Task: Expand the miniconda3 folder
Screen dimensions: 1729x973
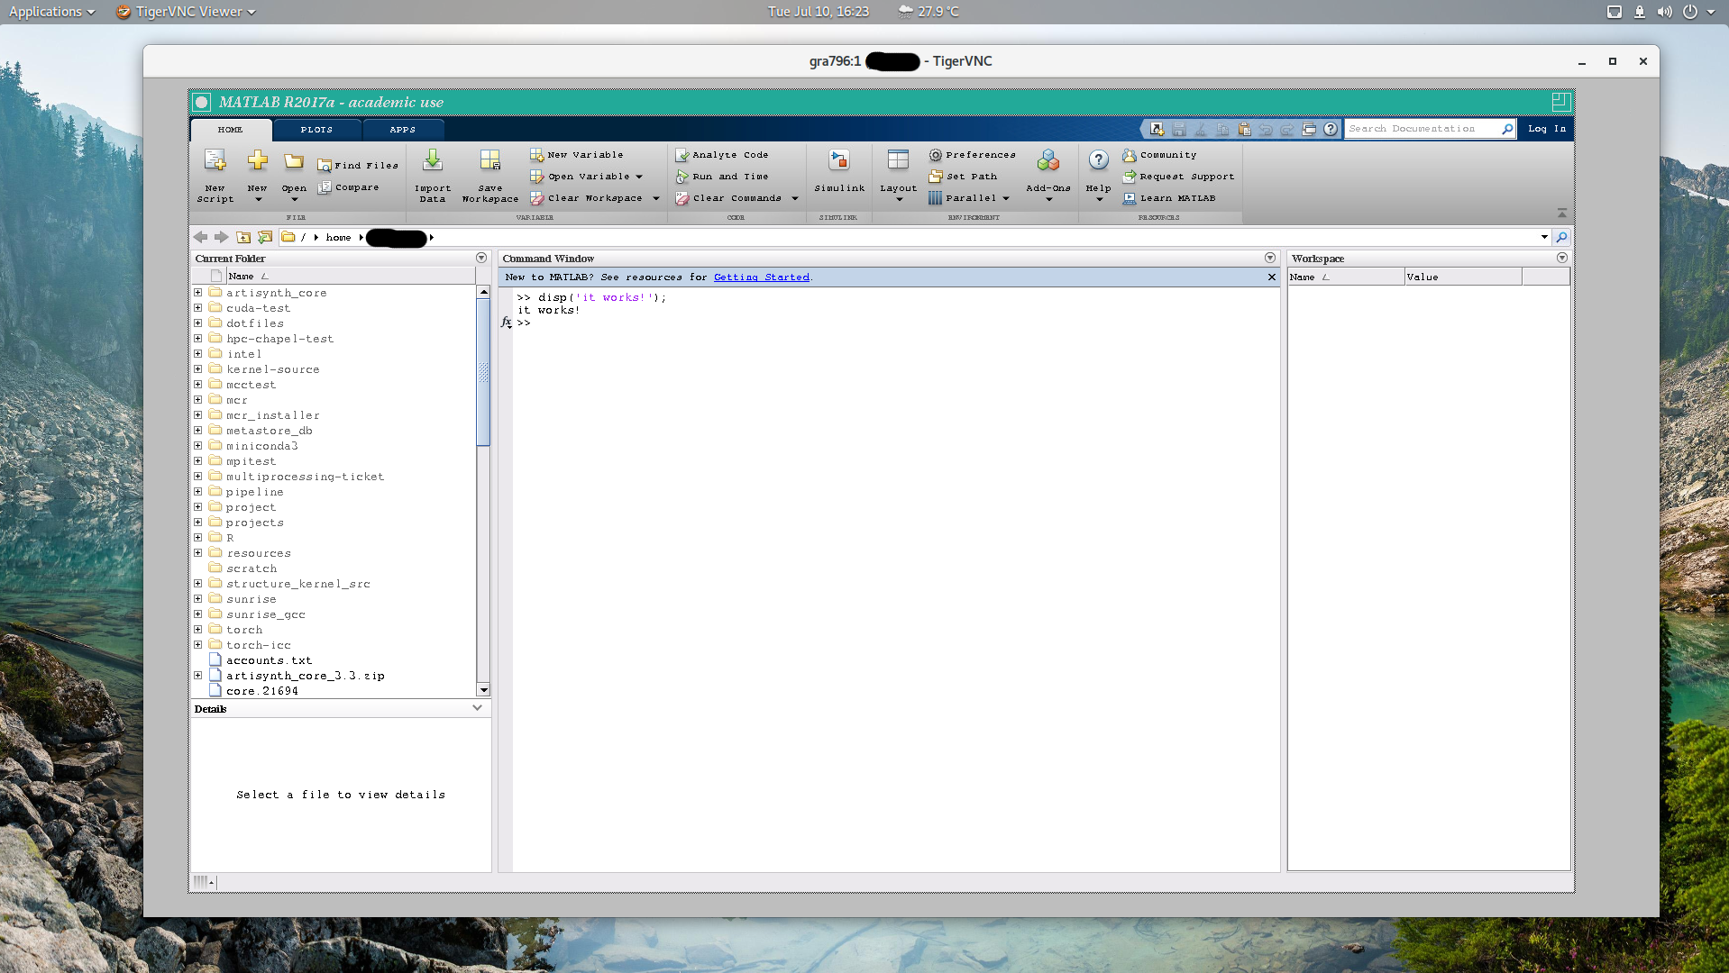Action: coord(198,446)
